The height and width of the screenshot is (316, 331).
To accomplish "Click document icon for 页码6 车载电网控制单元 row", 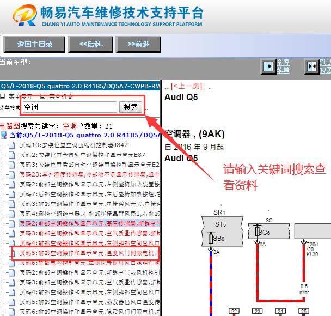I will click(12, 263).
